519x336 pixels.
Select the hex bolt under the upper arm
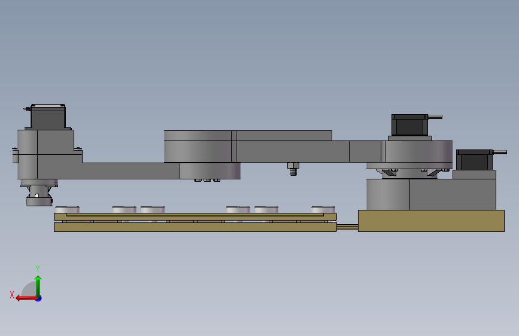tap(293, 169)
